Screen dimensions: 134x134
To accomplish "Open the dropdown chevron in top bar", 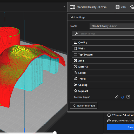I will point(64,7).
